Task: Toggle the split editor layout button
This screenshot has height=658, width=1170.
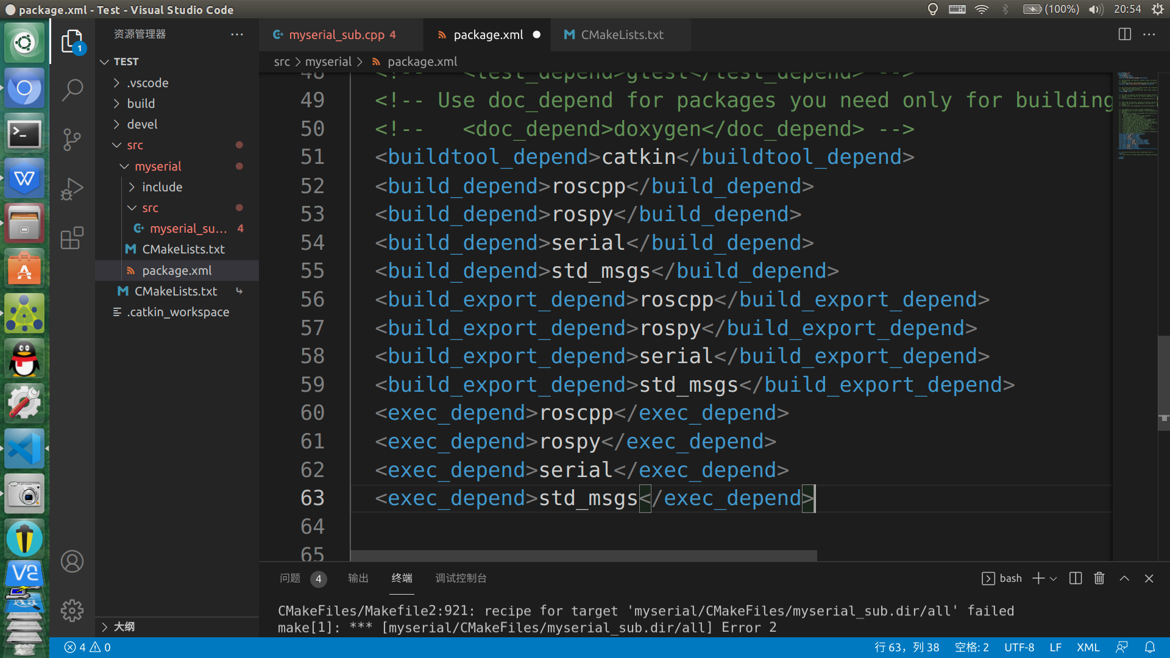Action: pos(1125,34)
